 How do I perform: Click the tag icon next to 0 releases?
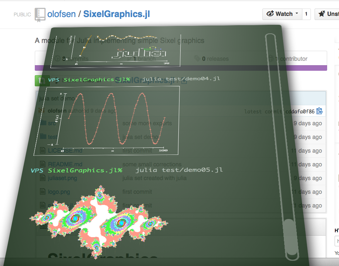pyautogui.click(x=197, y=59)
